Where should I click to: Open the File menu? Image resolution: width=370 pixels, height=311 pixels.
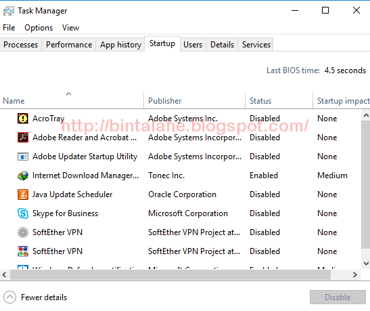click(x=9, y=28)
